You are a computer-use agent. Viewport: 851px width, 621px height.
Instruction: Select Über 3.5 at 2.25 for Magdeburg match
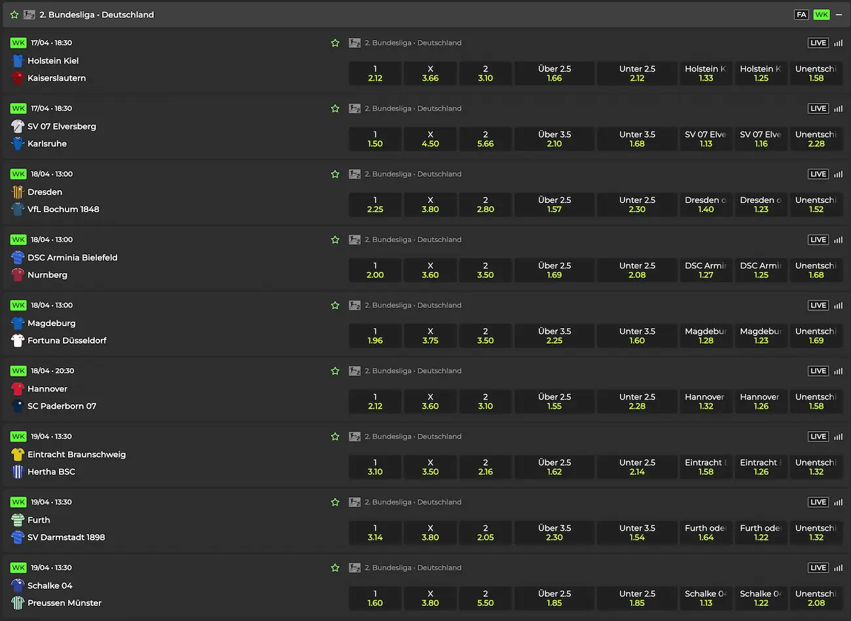tap(554, 335)
